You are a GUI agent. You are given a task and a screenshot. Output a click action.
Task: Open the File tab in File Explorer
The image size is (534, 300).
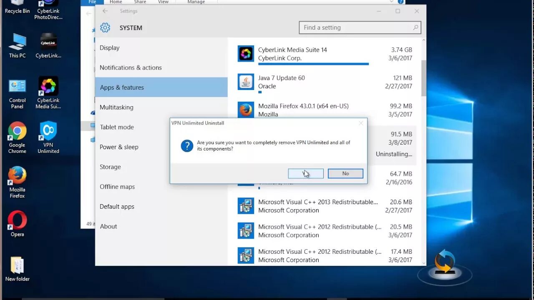tap(92, 2)
